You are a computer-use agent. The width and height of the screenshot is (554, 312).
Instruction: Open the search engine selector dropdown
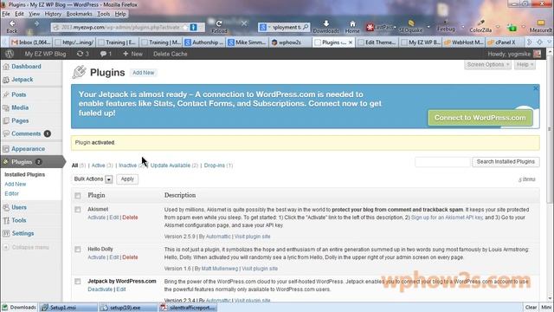265,27
